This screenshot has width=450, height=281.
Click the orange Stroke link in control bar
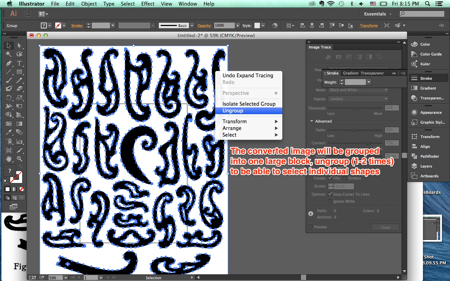tap(77, 26)
